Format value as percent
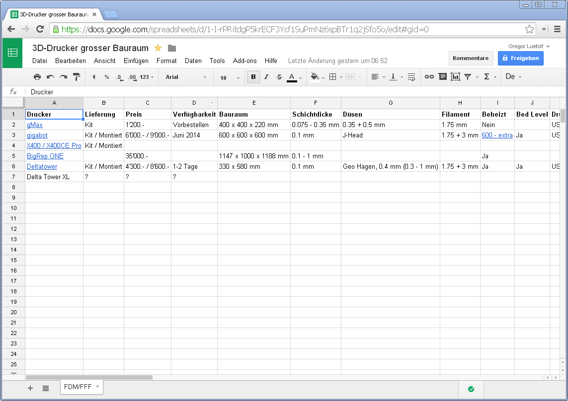This screenshot has height=401, width=568. tap(106, 77)
